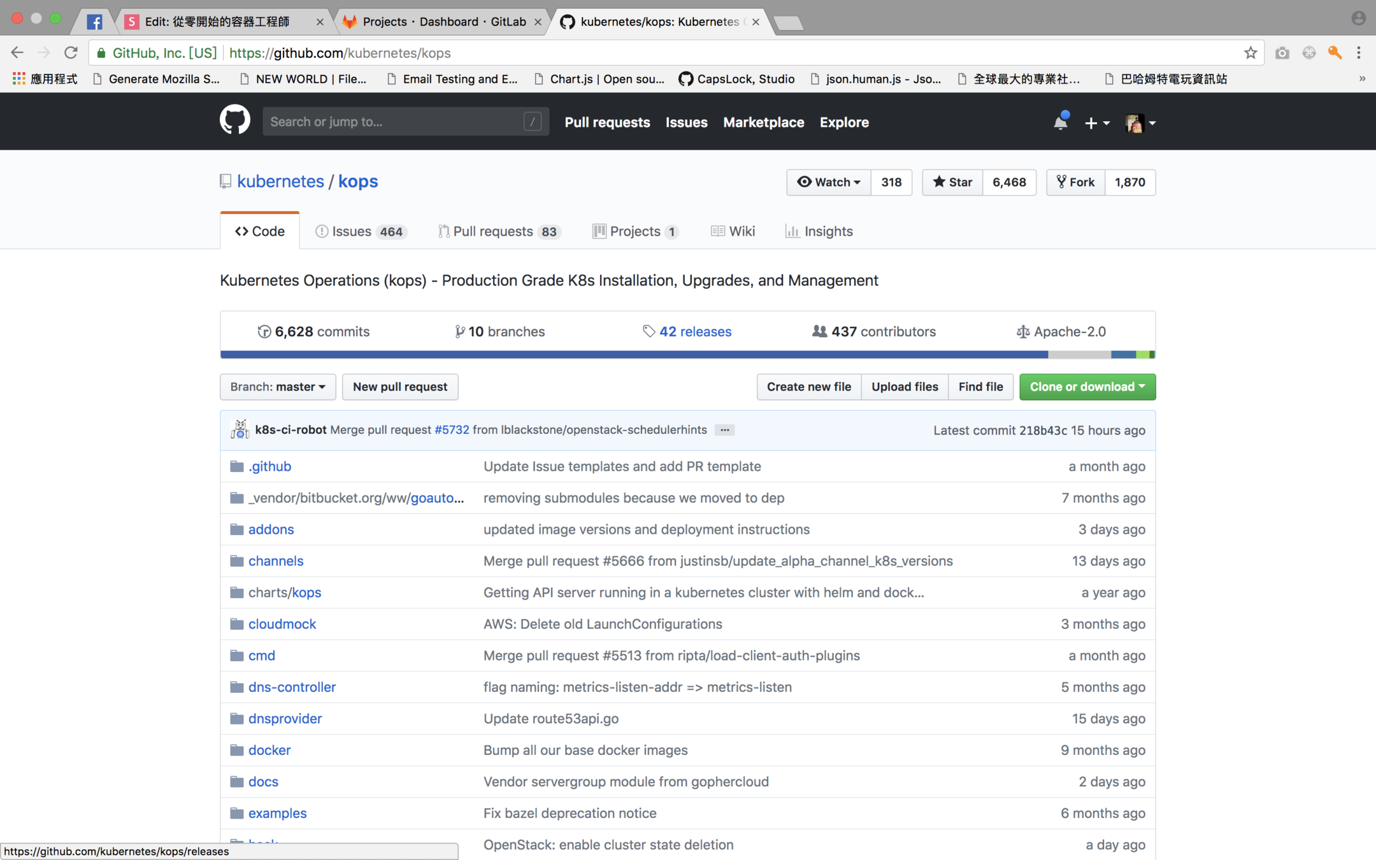Viewport: 1376px width, 860px height.
Task: Open Marketplace in top navigation
Action: click(763, 122)
